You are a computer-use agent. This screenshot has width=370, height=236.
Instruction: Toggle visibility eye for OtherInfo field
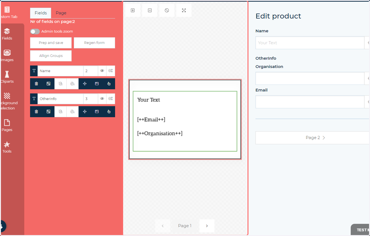(x=102, y=99)
